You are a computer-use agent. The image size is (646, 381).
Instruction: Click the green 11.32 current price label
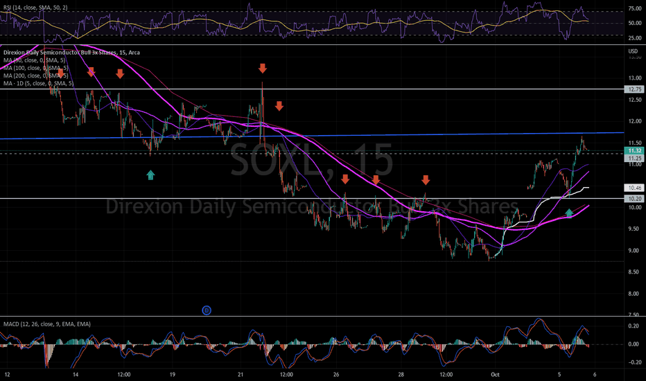(x=634, y=151)
